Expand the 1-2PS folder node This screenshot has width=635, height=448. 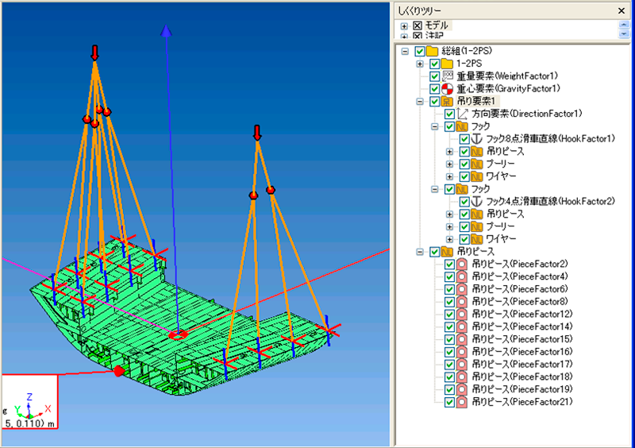420,64
